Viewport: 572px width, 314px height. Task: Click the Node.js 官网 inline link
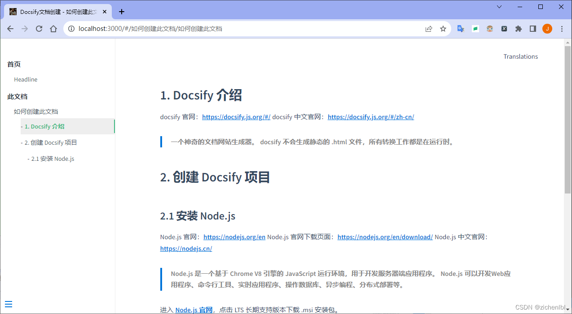(194, 310)
